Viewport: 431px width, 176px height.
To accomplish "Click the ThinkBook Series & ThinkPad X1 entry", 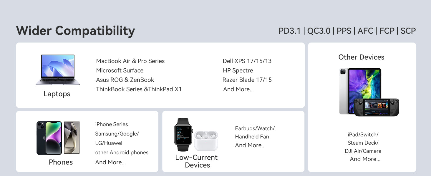I will (x=139, y=89).
